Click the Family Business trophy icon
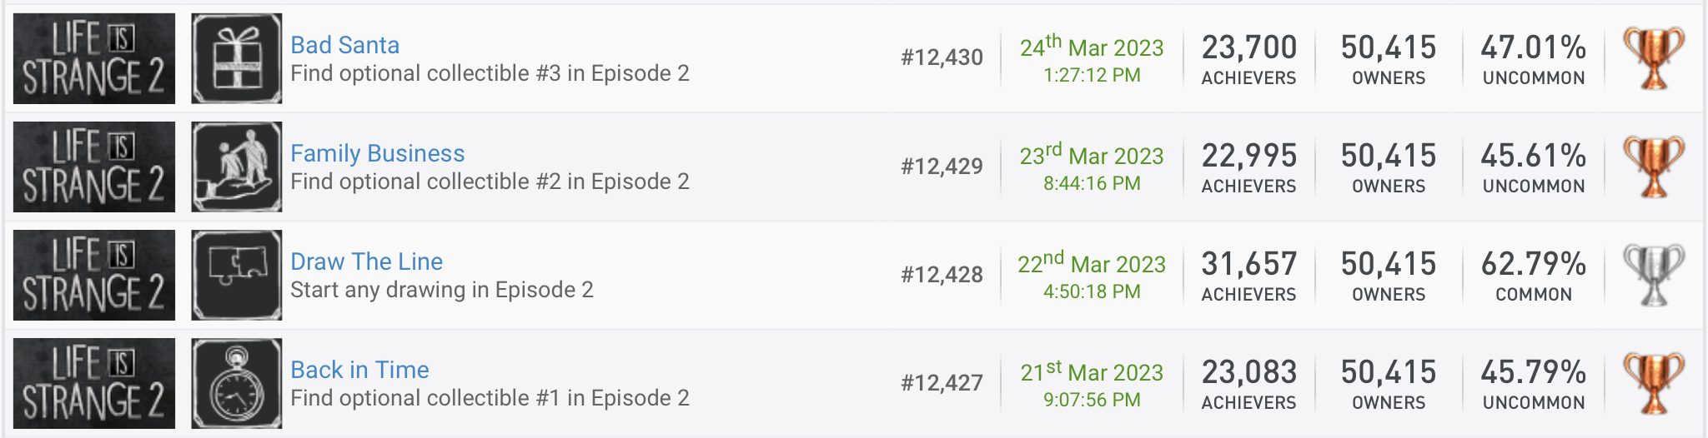1708x438 pixels. (x=237, y=167)
